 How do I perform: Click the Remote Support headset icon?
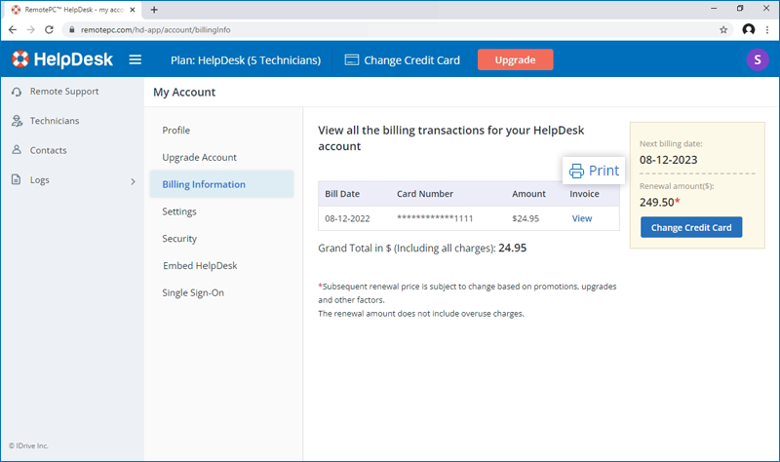[x=17, y=92]
